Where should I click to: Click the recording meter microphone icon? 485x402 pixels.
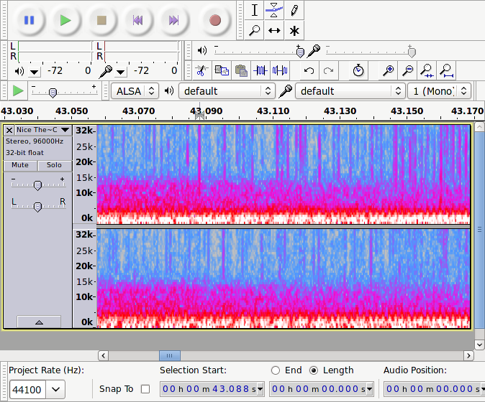tap(106, 72)
